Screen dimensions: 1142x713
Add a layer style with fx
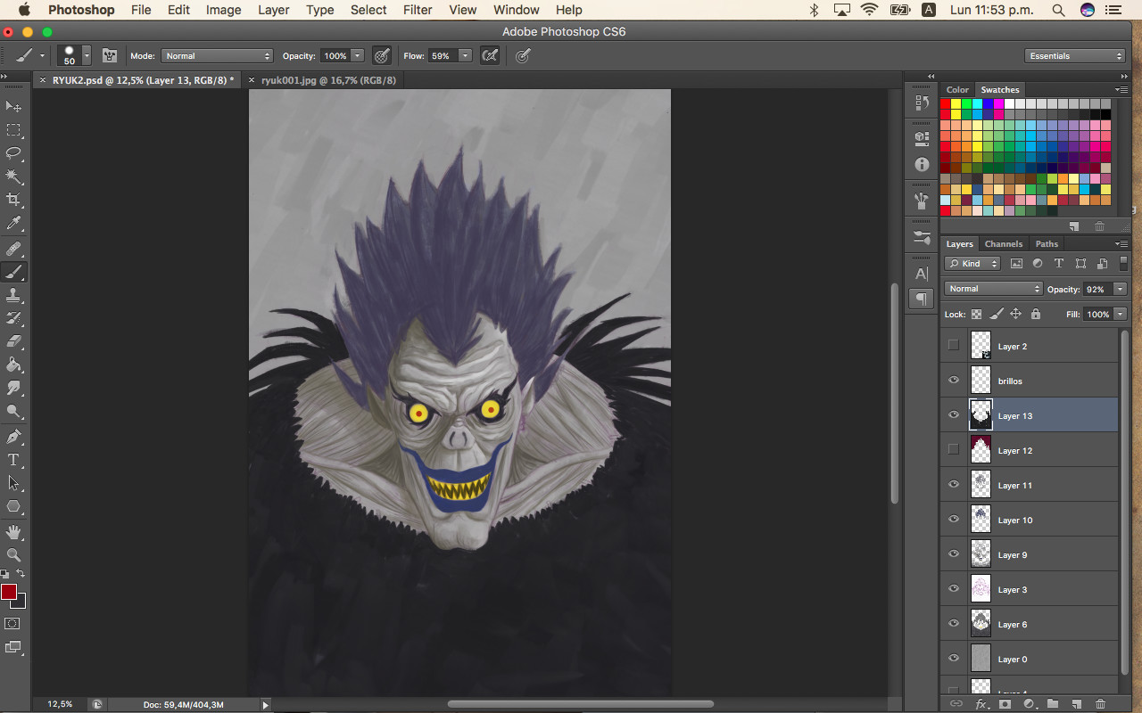point(981,704)
